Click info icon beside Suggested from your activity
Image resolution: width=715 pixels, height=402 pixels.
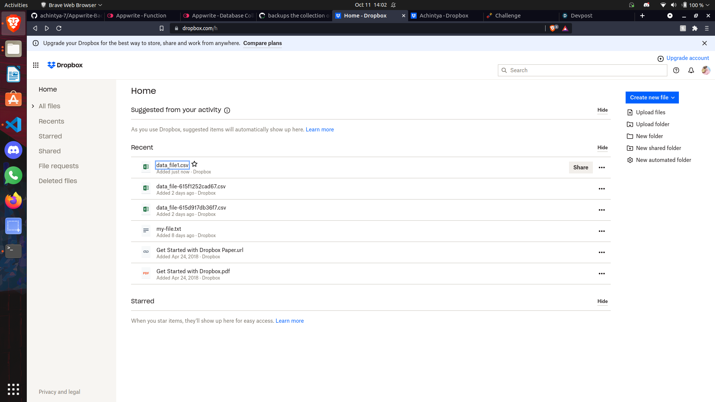click(227, 111)
